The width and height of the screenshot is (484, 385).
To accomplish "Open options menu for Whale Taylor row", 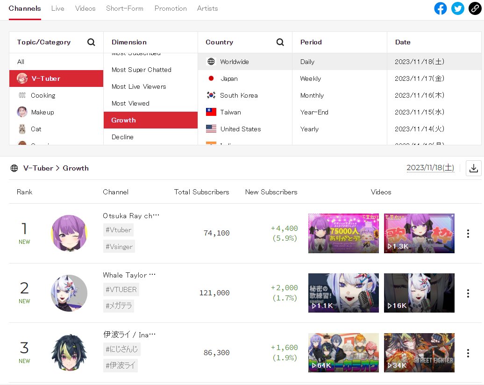I will click(468, 293).
